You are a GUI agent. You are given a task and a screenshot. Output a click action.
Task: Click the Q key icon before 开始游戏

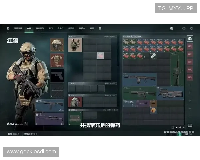pos(8,28)
